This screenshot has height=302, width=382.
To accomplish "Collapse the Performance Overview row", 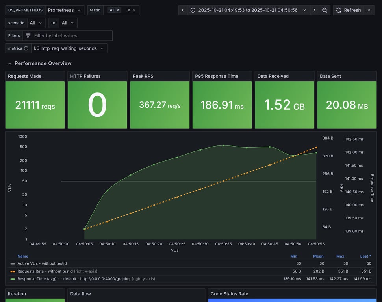I will pyautogui.click(x=9, y=63).
